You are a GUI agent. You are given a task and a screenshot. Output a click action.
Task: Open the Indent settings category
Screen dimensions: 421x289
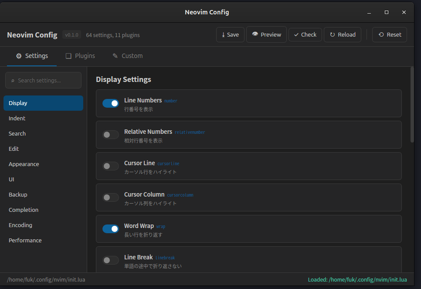pos(43,119)
